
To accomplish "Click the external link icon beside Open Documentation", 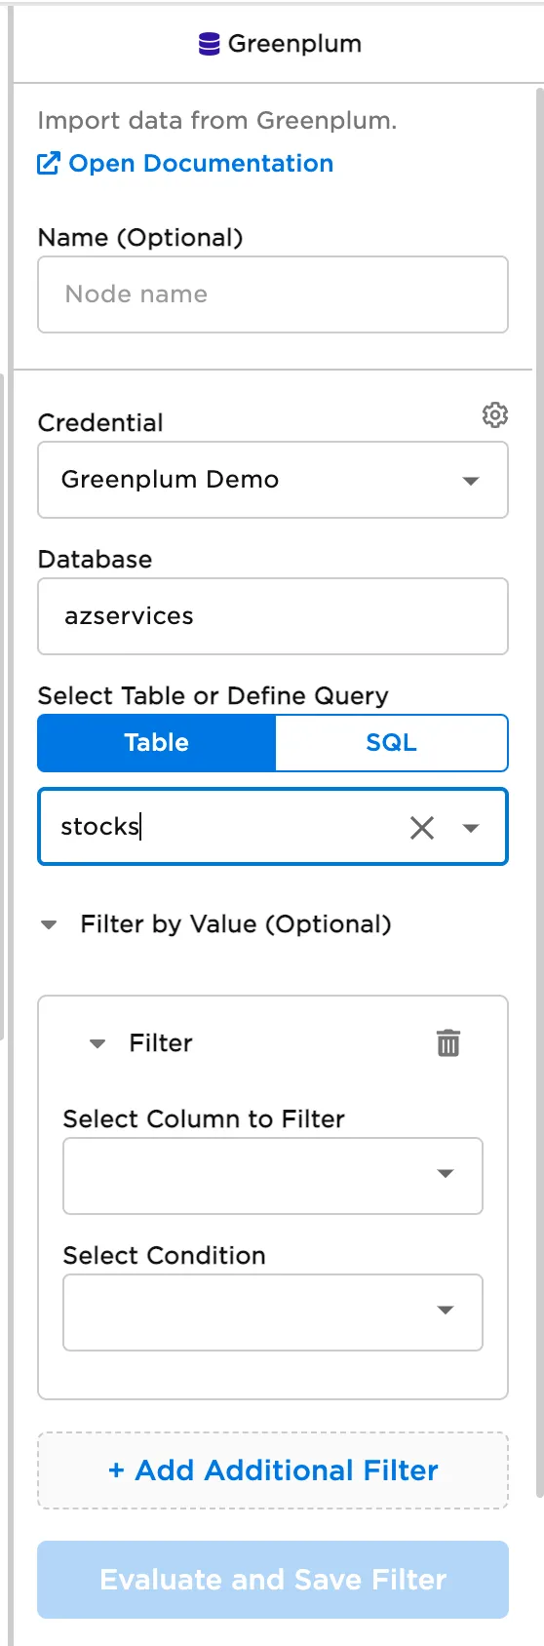I will (x=49, y=163).
